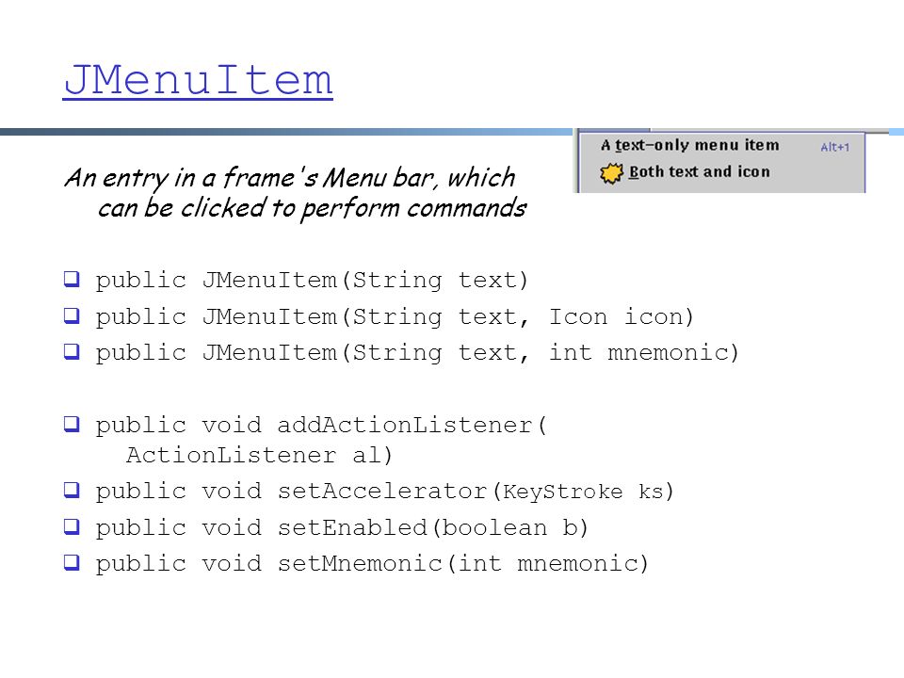This screenshot has height=678, width=904.
Task: Choose 'Both text and icon' menu item
Action: coord(700,171)
